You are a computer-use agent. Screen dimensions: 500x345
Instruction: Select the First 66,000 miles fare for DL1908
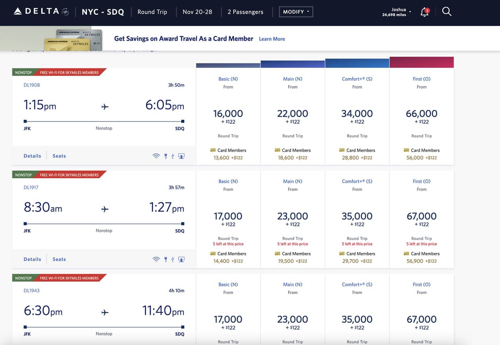click(421, 114)
